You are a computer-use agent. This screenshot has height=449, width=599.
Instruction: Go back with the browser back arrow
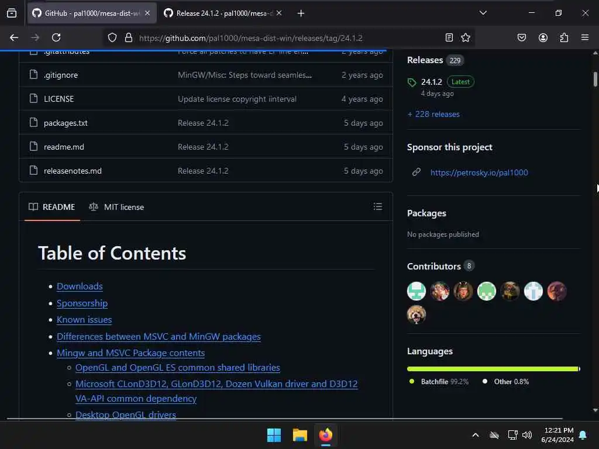point(14,37)
